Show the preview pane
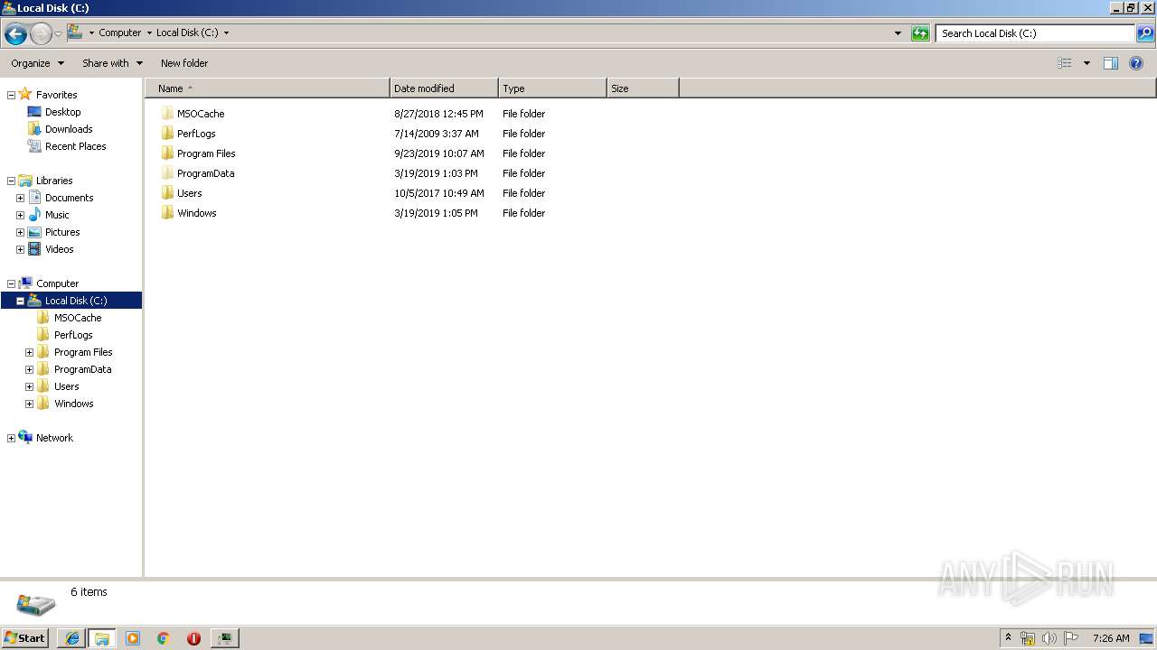This screenshot has width=1157, height=650. pos(1111,63)
